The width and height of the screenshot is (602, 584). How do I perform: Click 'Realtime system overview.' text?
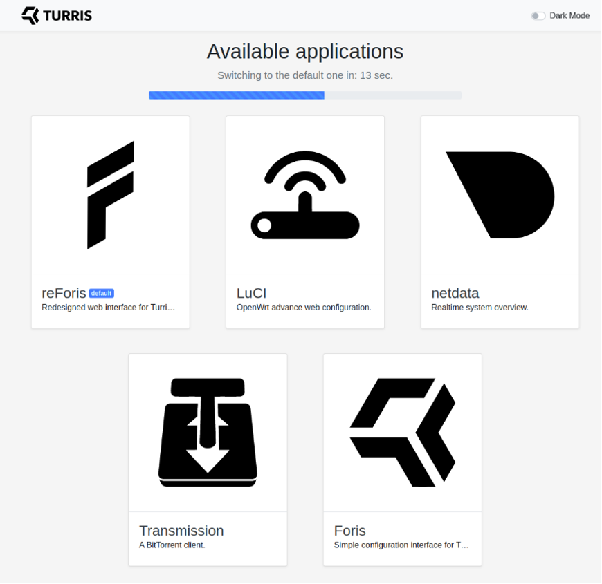click(480, 308)
